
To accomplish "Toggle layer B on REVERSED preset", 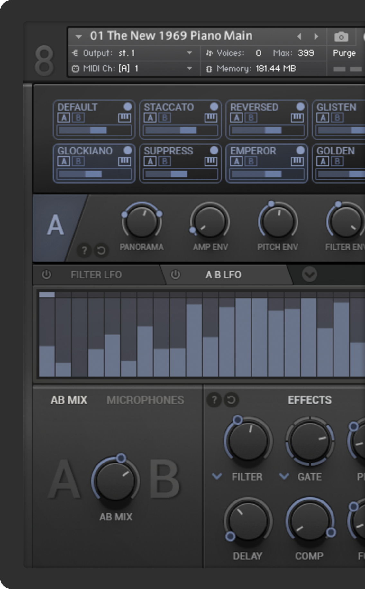I will click(251, 118).
